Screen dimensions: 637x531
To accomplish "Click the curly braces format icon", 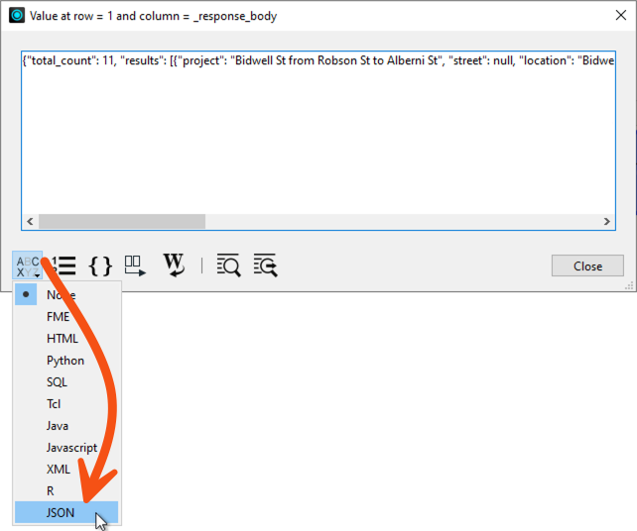I will pyautogui.click(x=99, y=265).
